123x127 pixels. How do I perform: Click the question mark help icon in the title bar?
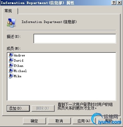point(114,2)
